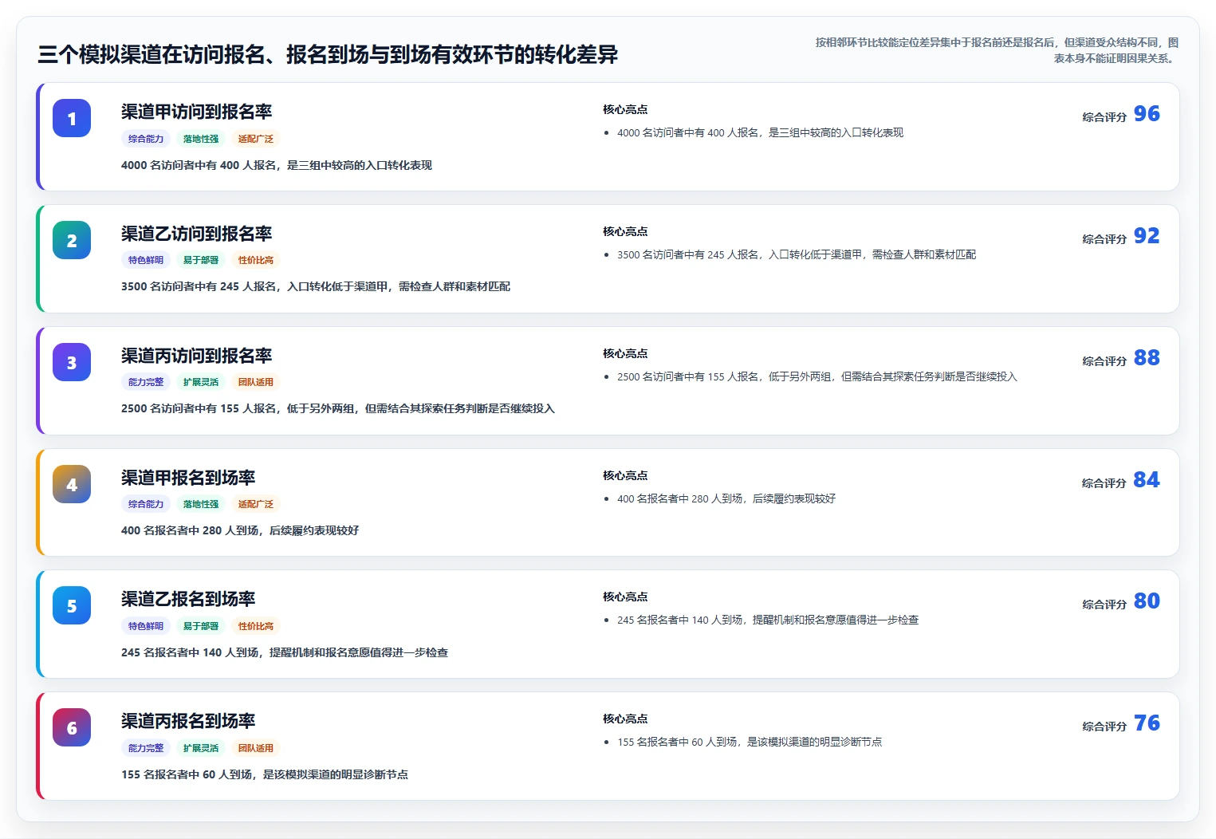Click the score value 92

[x=1147, y=236]
